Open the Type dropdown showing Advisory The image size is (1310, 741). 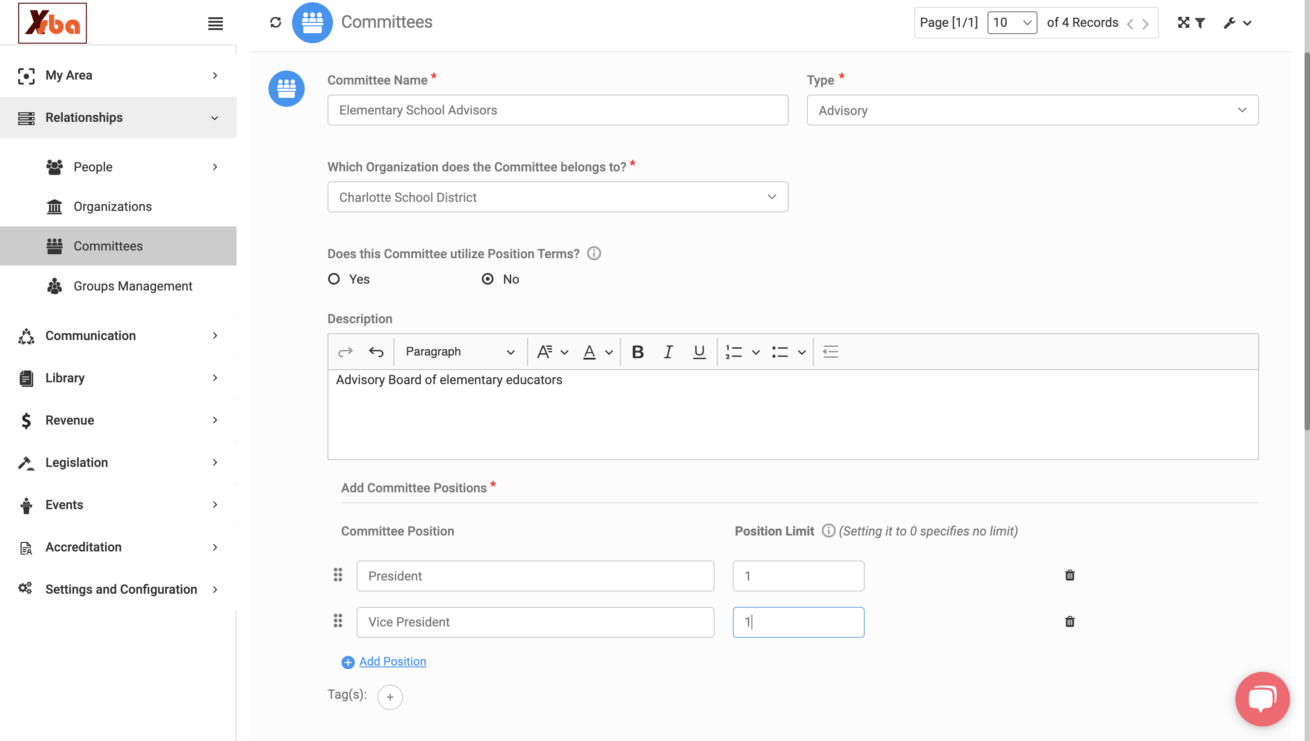click(x=1033, y=110)
